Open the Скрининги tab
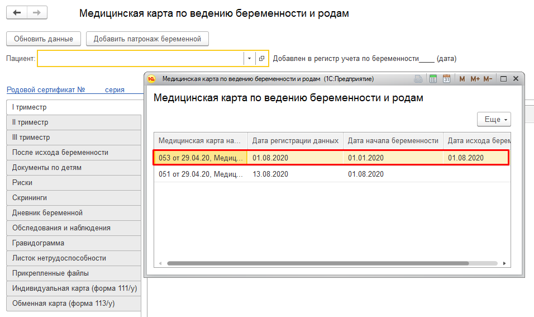This screenshot has height=317, width=534. click(x=73, y=198)
